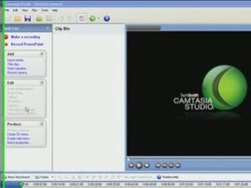Viewport: 251px width, 188px height.
Task: Click 0:00:42;00 mark on timeline ruler
Action: pos(132,185)
